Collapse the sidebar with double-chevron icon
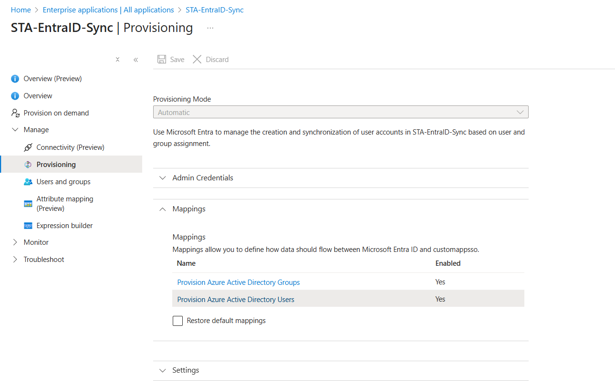615x386 pixels. pos(136,60)
